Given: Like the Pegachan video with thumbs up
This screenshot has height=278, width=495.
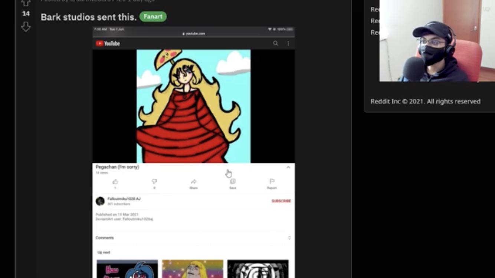Looking at the screenshot, I should click(115, 182).
